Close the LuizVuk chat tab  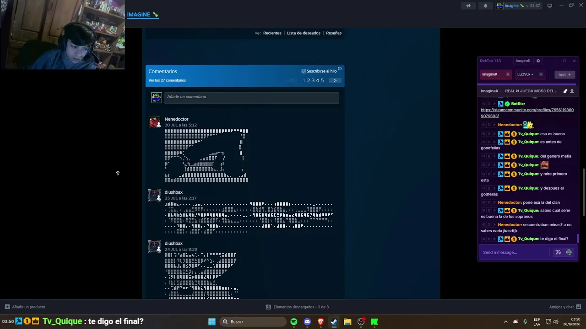click(541, 74)
